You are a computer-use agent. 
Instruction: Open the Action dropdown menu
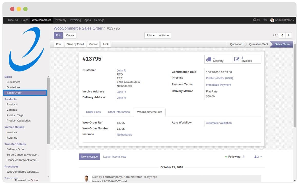point(164,35)
